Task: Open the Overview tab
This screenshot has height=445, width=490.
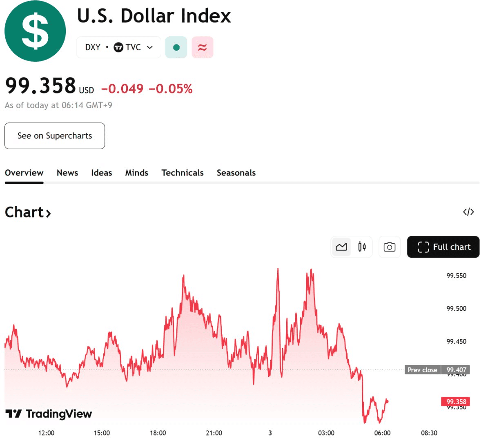Action: (x=24, y=173)
